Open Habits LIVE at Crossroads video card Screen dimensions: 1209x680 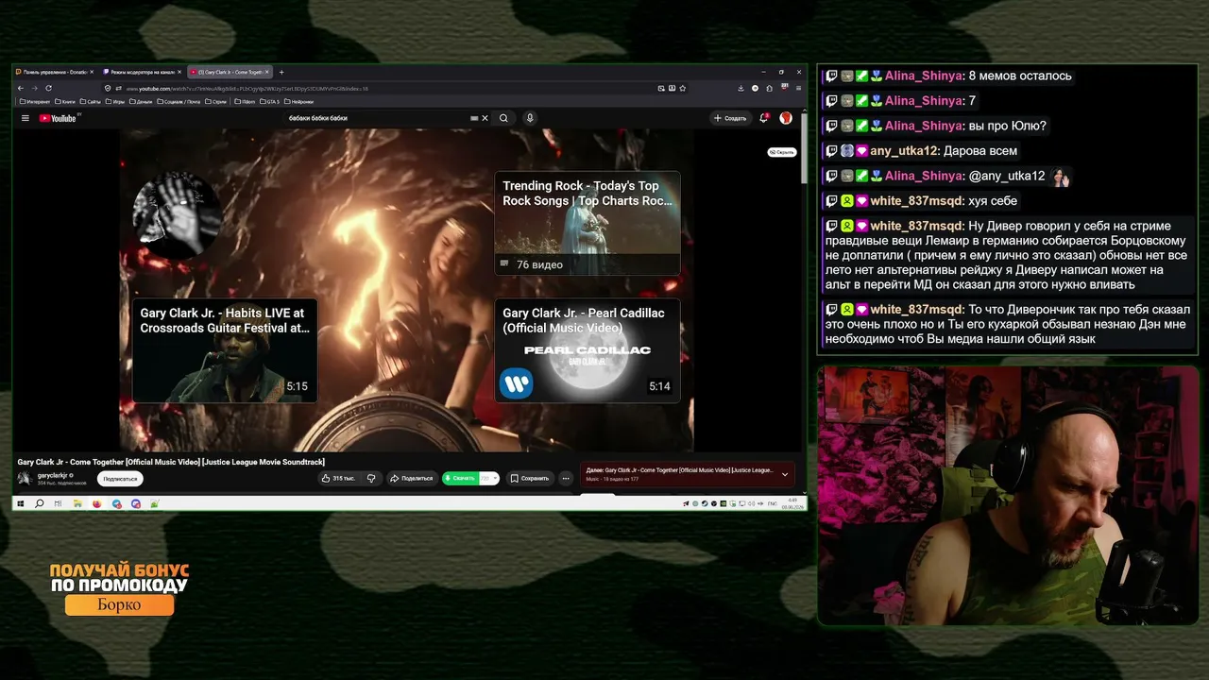[225, 350]
